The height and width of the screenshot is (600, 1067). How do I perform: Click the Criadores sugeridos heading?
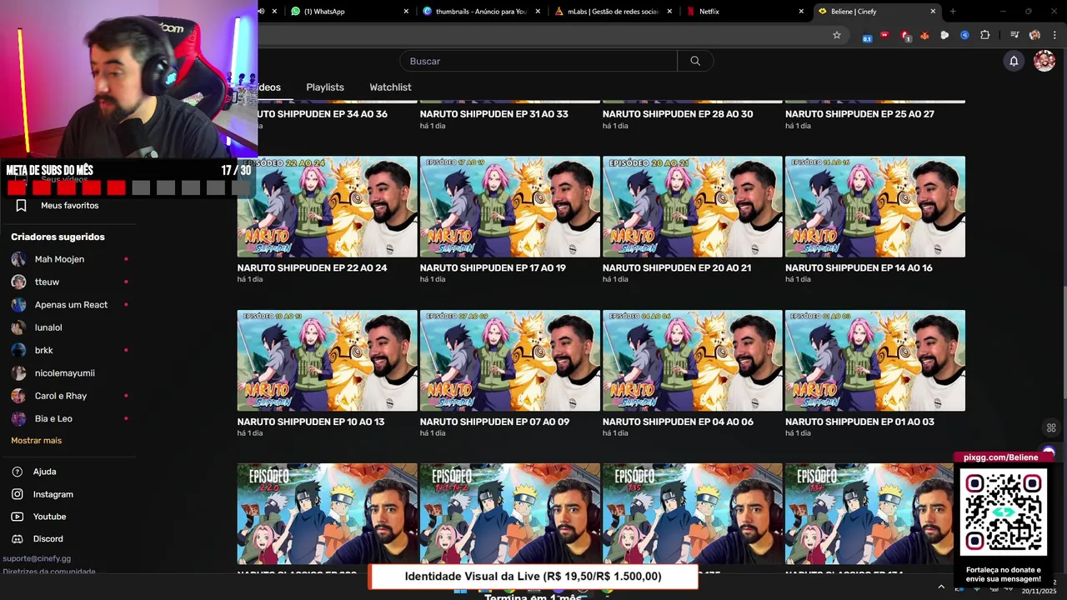58,237
